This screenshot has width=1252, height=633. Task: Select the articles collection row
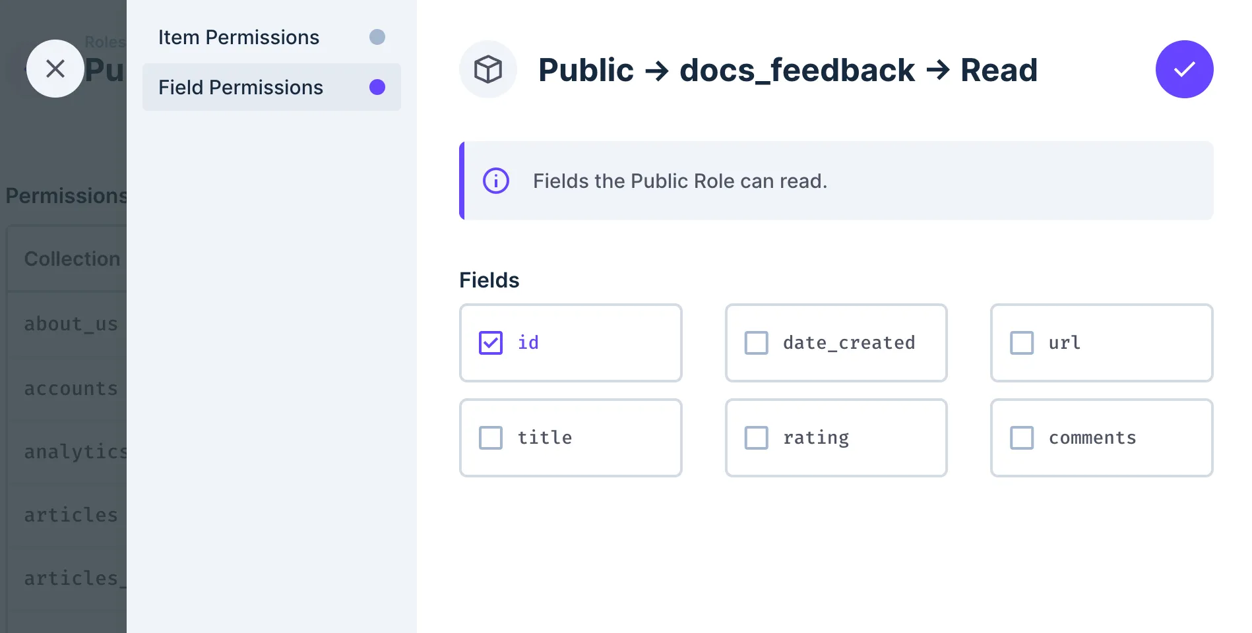[x=69, y=515]
